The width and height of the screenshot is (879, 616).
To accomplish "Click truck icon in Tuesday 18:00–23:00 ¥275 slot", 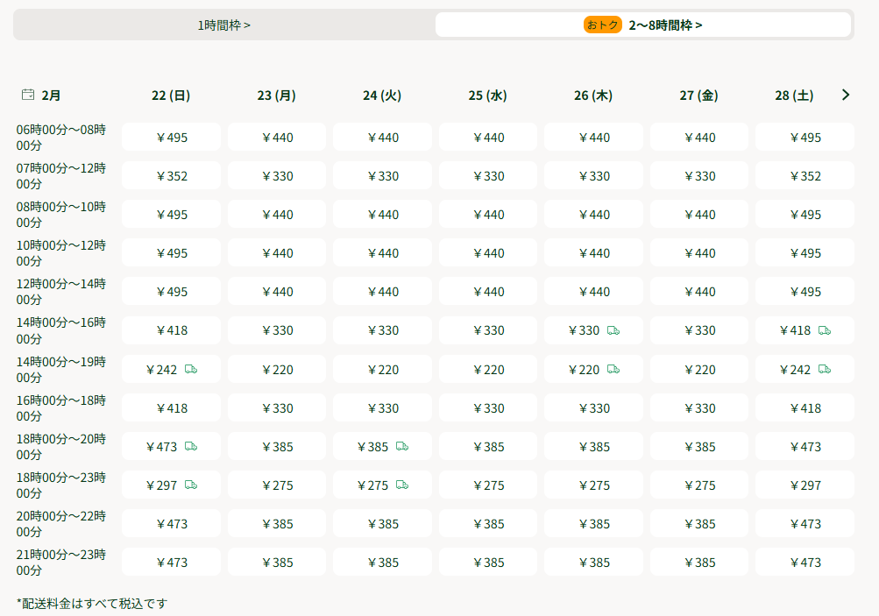I will [402, 485].
